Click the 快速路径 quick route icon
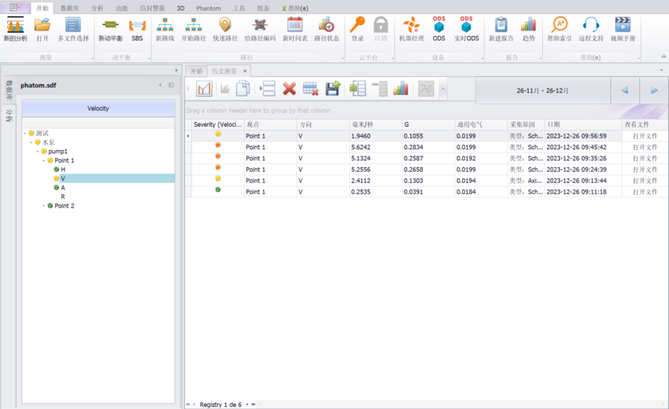This screenshot has width=669, height=409. click(x=225, y=29)
